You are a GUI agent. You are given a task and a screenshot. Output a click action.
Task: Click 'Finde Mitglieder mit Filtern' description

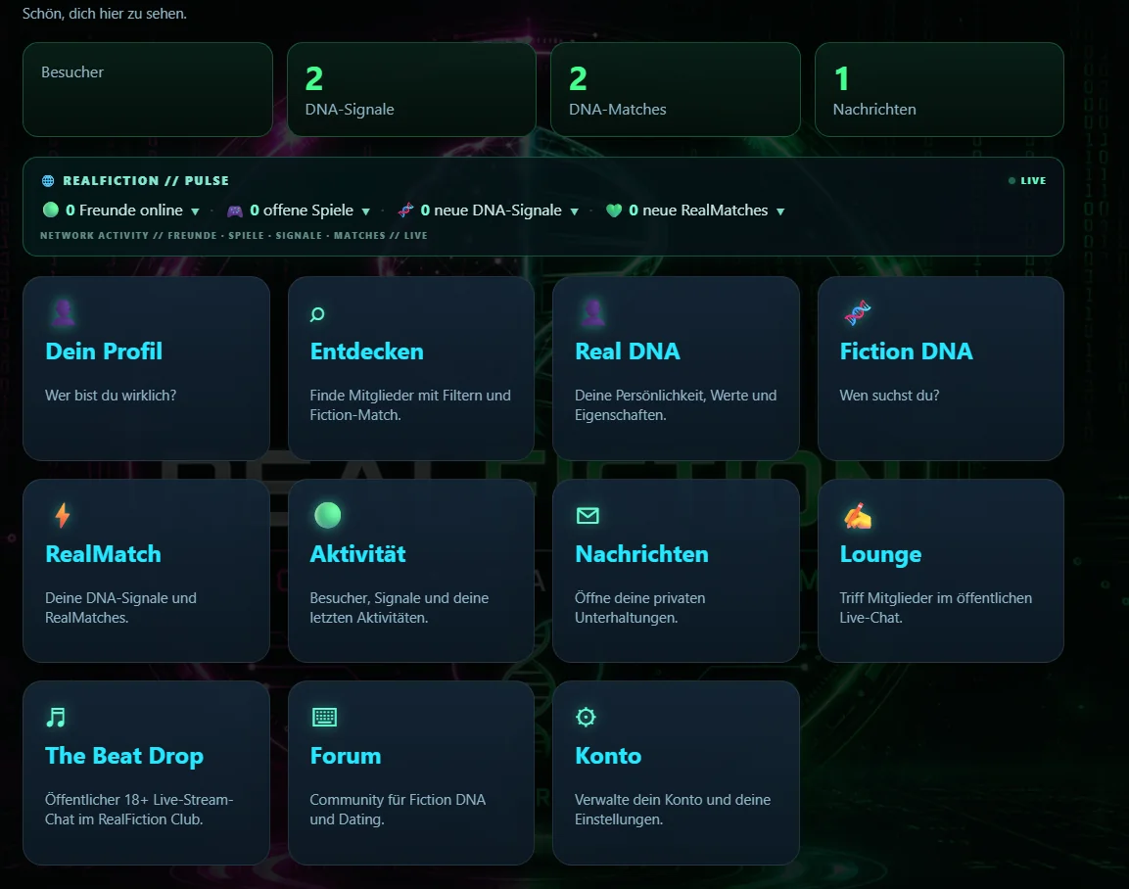tap(410, 404)
